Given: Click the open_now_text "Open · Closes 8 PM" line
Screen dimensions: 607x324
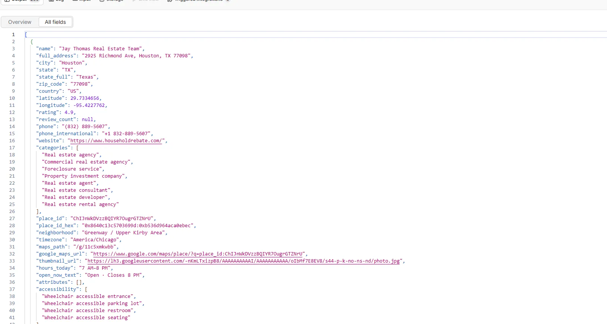Looking at the screenshot, I should (90, 275).
